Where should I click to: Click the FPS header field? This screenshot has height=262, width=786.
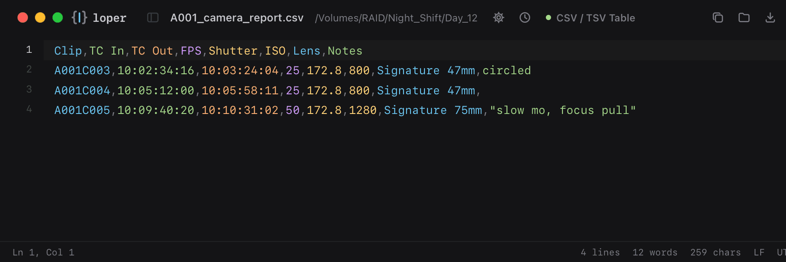191,51
